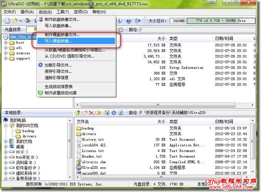Click the red X delete icon
Viewport: 262px width, 193px height.
91,113
